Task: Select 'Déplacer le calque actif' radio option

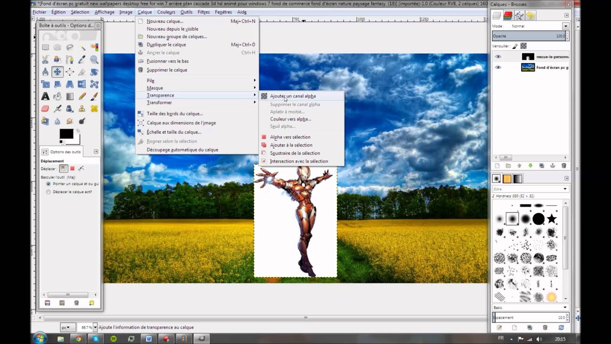Action: click(x=48, y=192)
